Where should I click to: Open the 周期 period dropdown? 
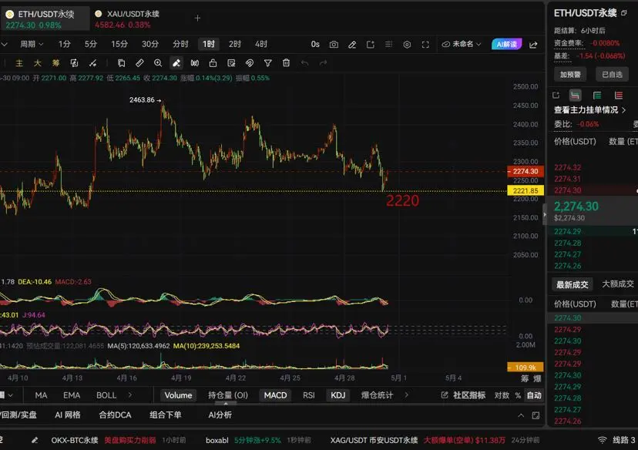(x=32, y=44)
